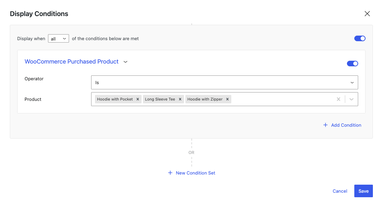Image resolution: width=382 pixels, height=207 pixels.
Task: Expand the WooCommerce Purchased Product chevron
Action: click(x=125, y=62)
